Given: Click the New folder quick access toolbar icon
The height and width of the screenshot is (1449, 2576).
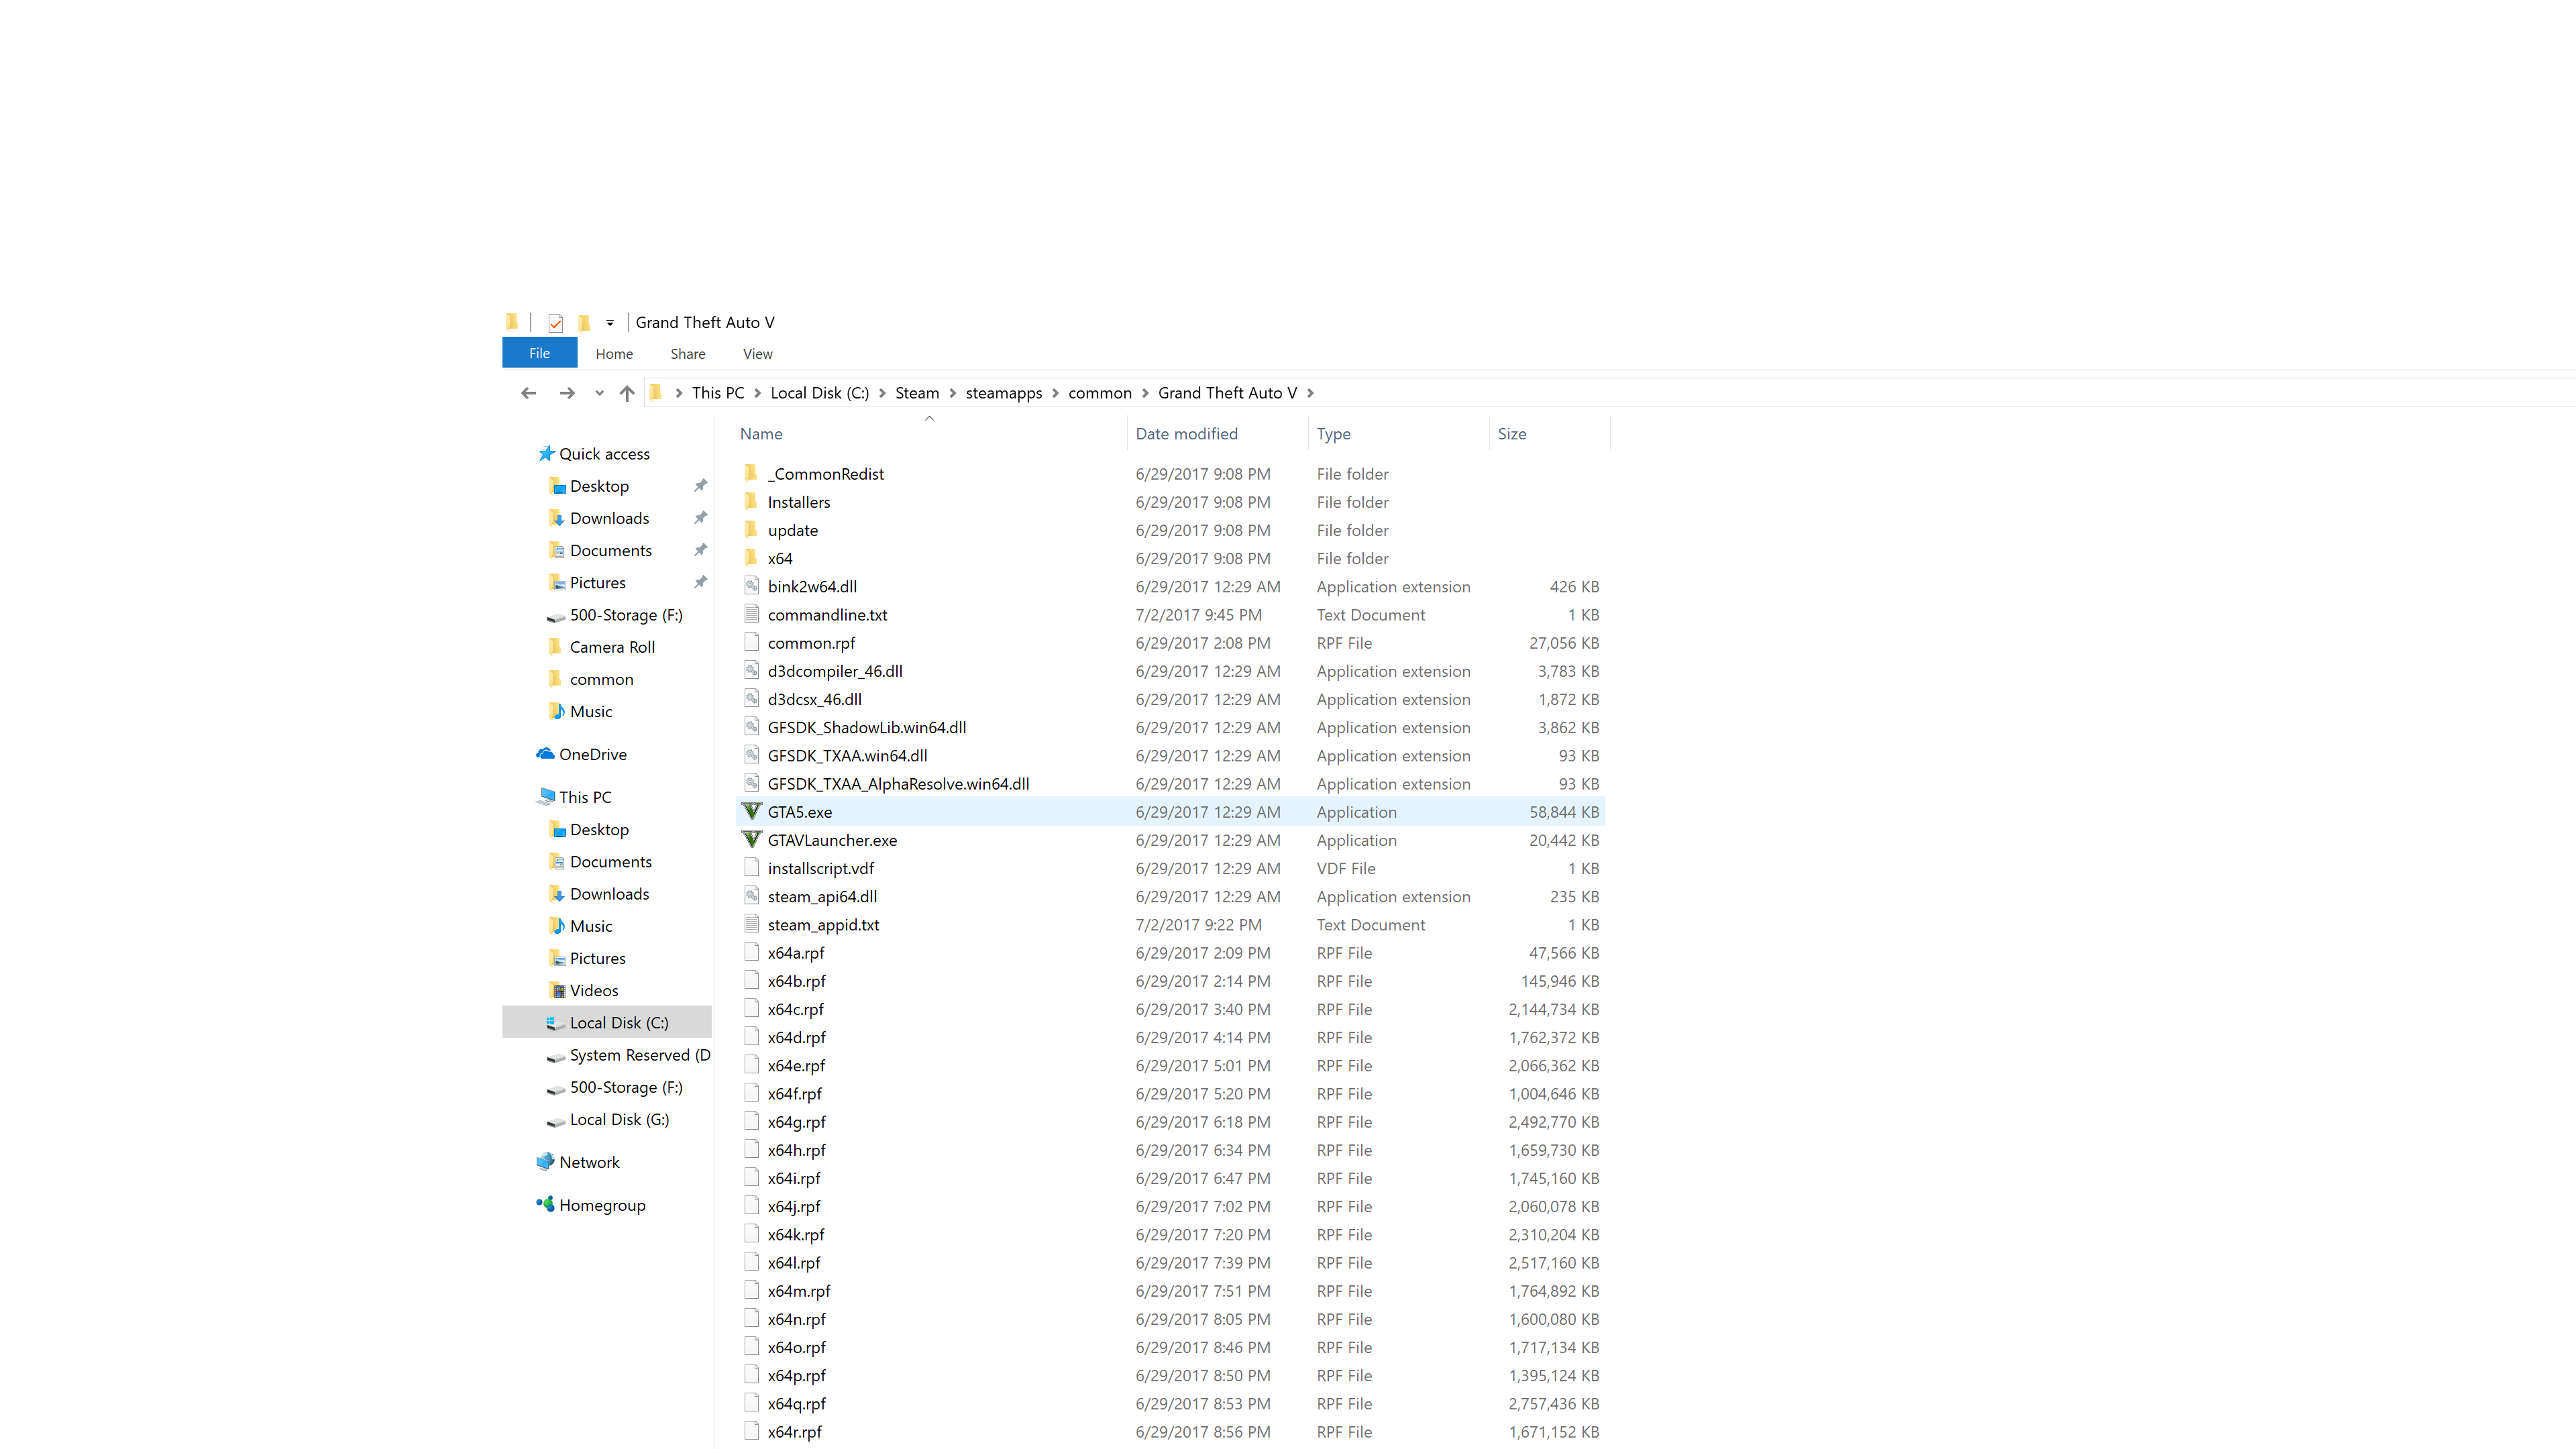Looking at the screenshot, I should 584,322.
